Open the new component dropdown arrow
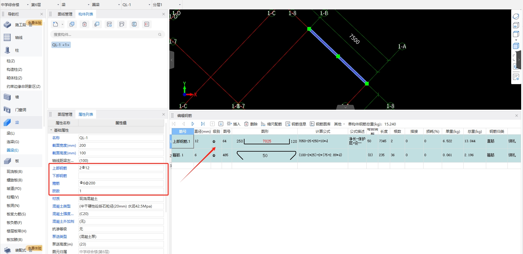523x254 pixels. coord(62,24)
